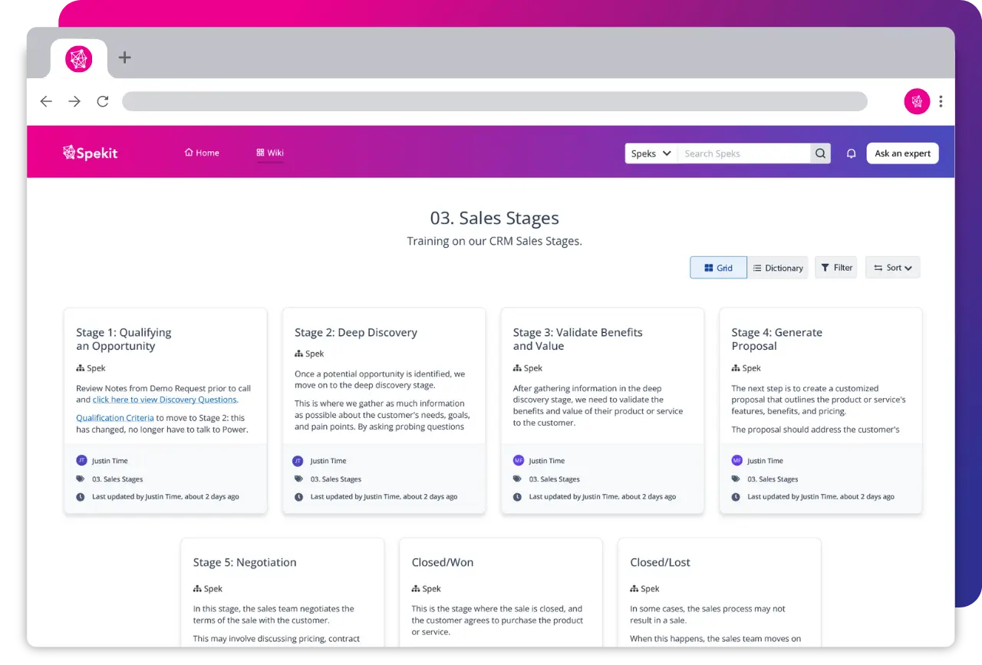
Task: Click the Spekit logo in navbar
Action: tap(90, 153)
